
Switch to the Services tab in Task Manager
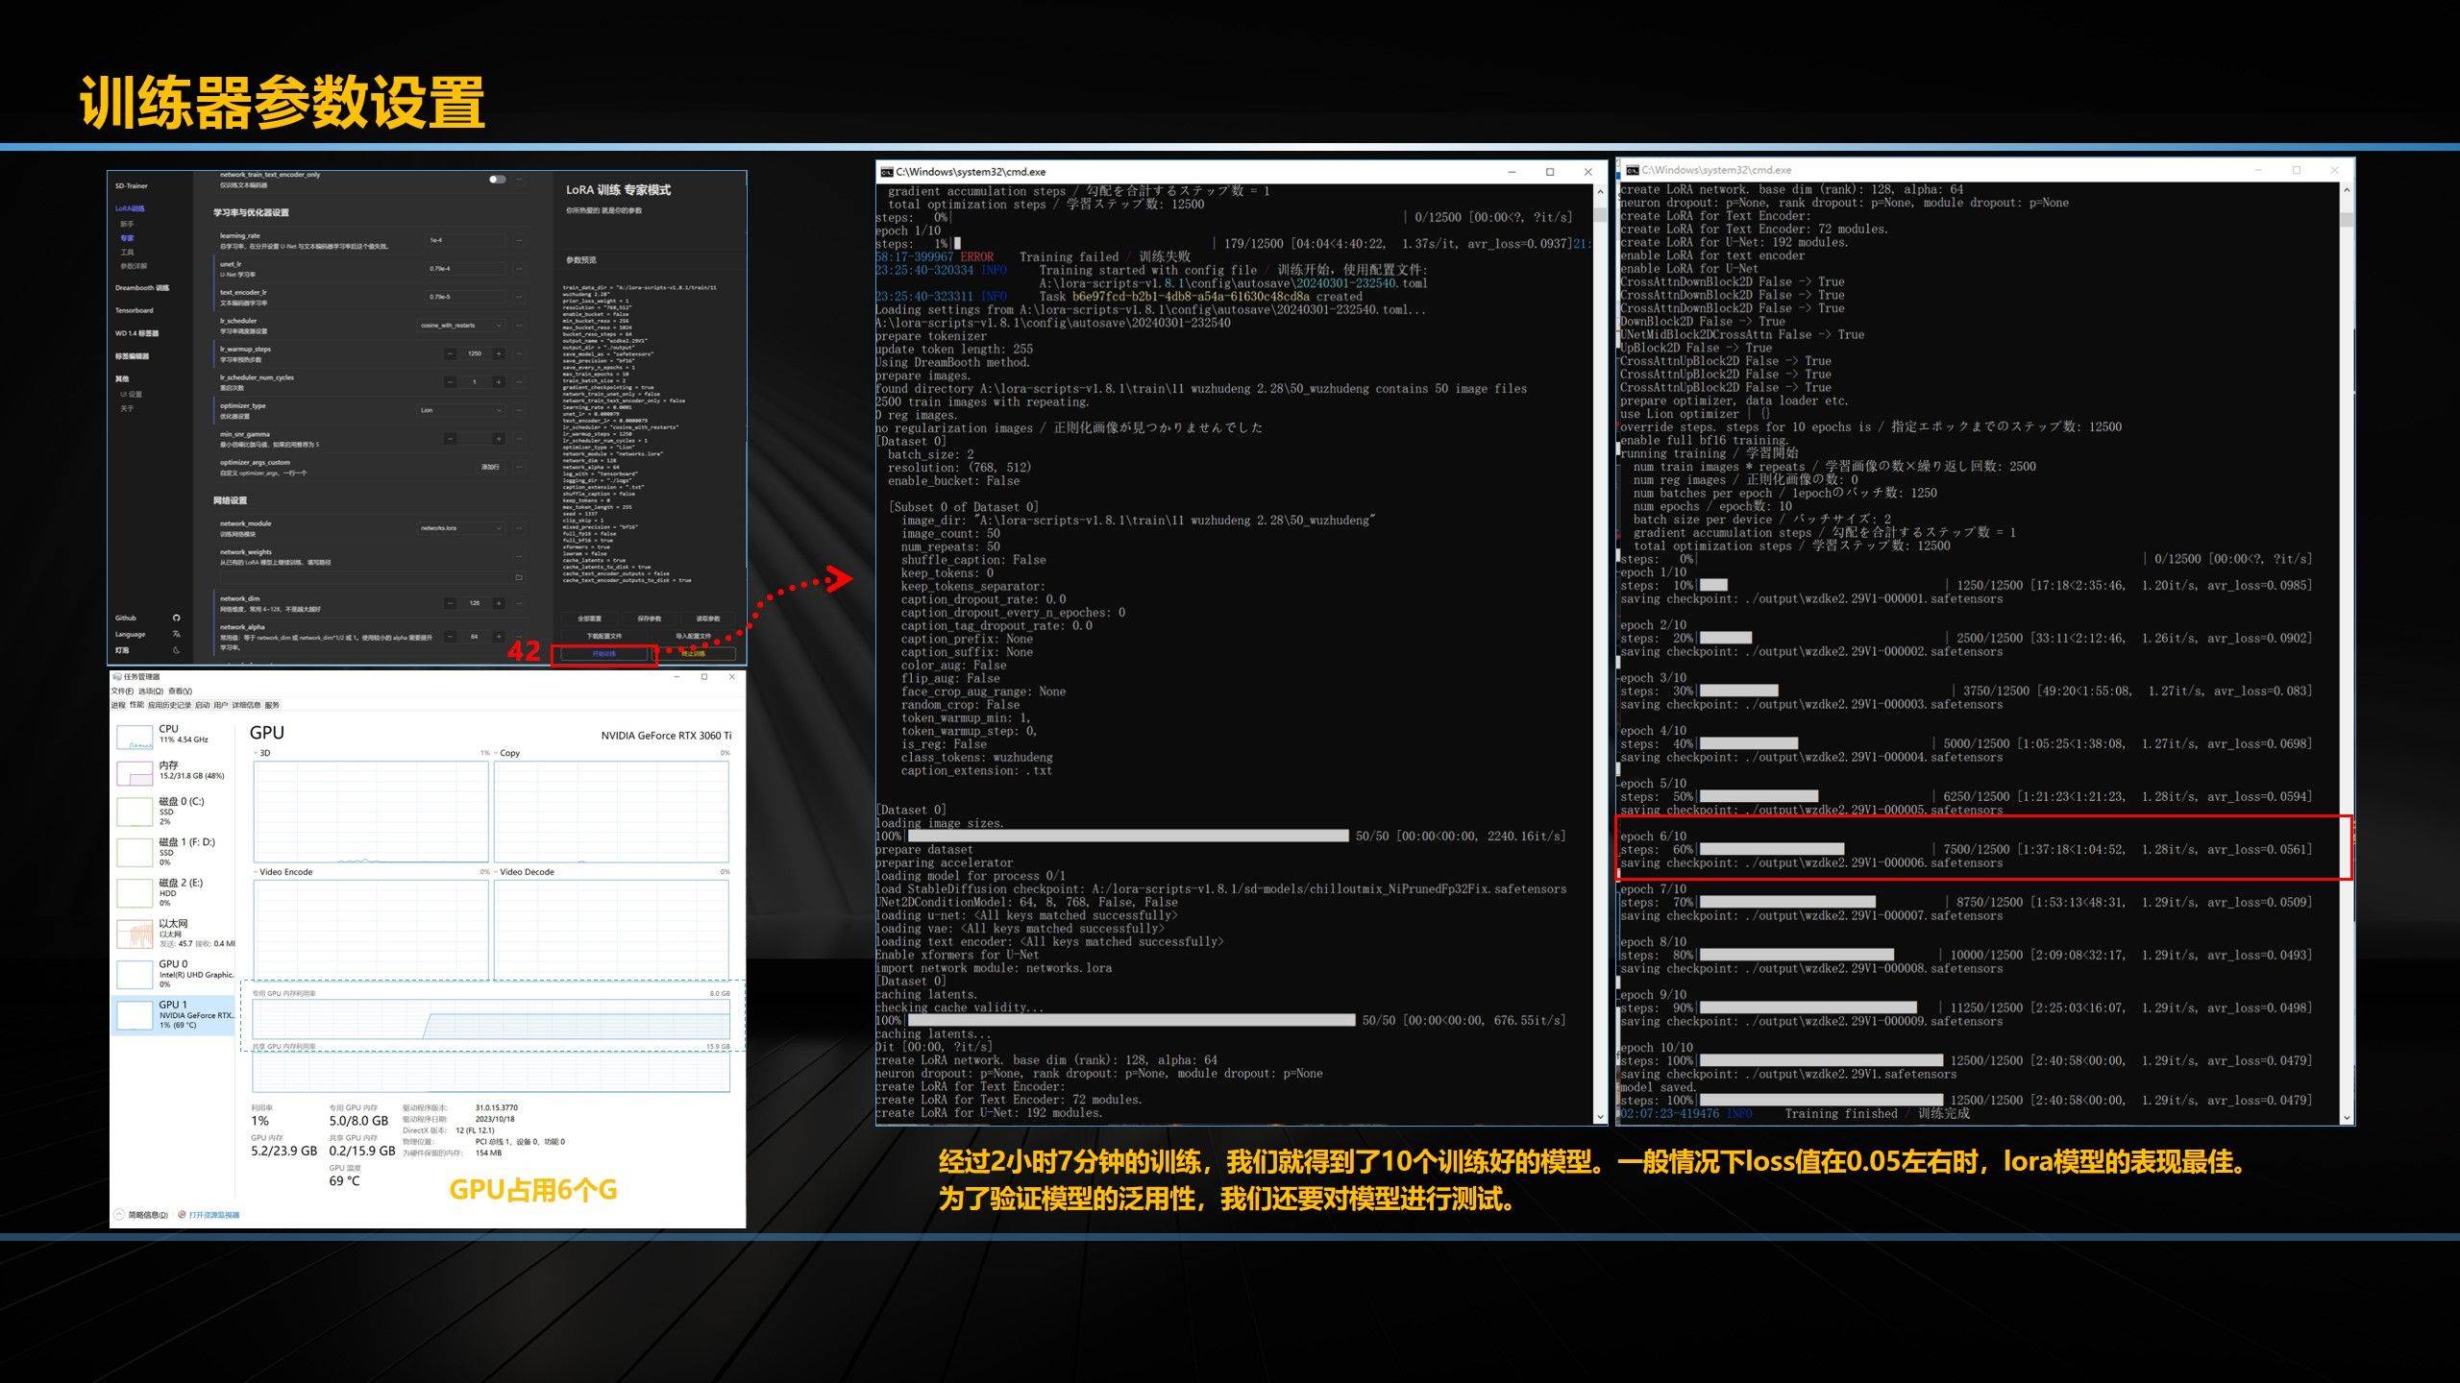point(272,705)
